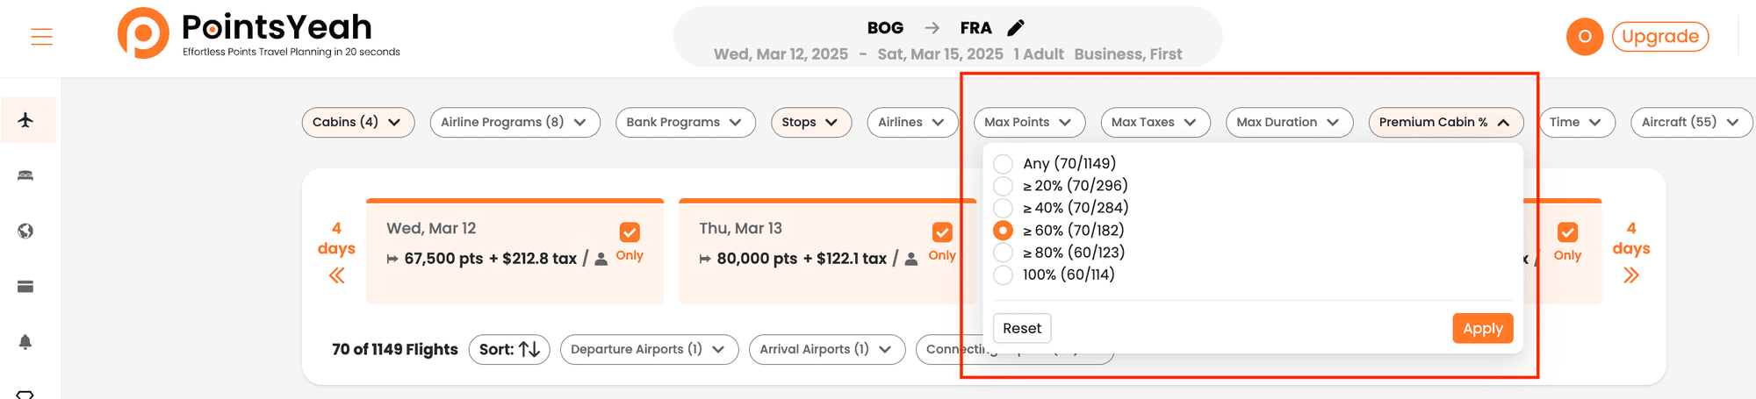Expand the Max Taxes dropdown
This screenshot has width=1756, height=399.
[x=1155, y=122]
